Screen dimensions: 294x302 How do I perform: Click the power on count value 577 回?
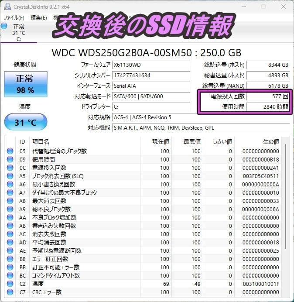[x=268, y=96]
